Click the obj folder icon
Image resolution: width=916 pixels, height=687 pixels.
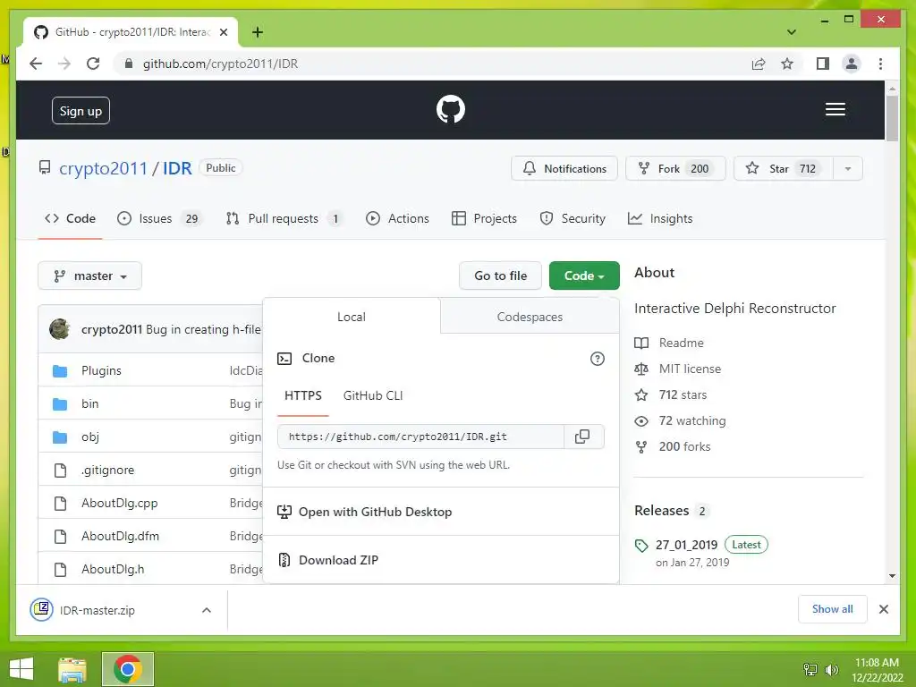tap(60, 437)
